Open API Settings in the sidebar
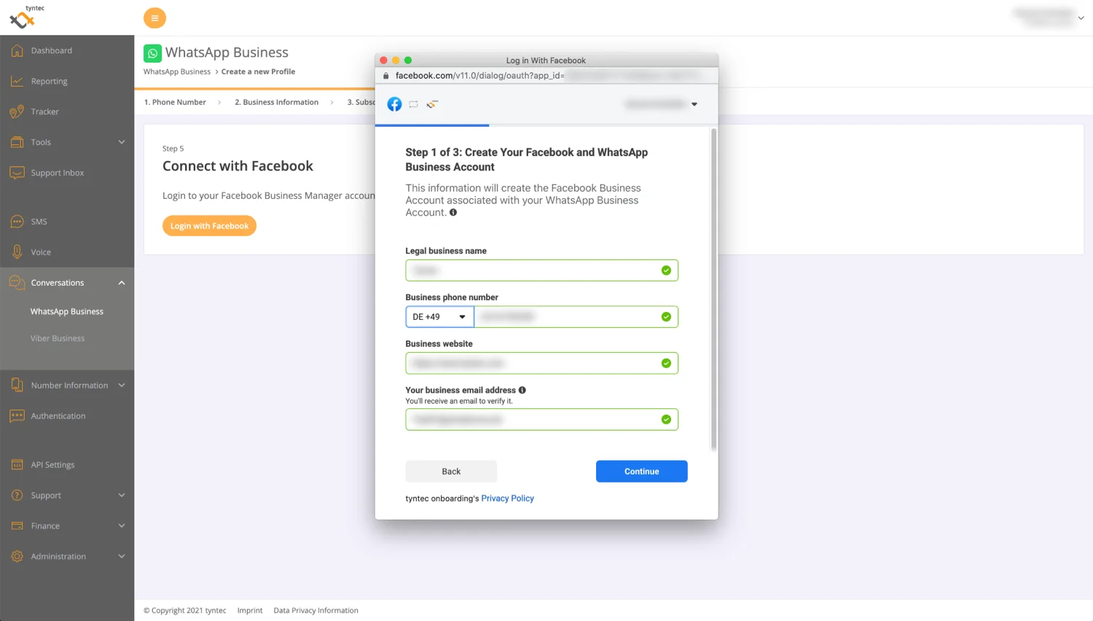Screen dimensions: 1093x621 (52, 465)
